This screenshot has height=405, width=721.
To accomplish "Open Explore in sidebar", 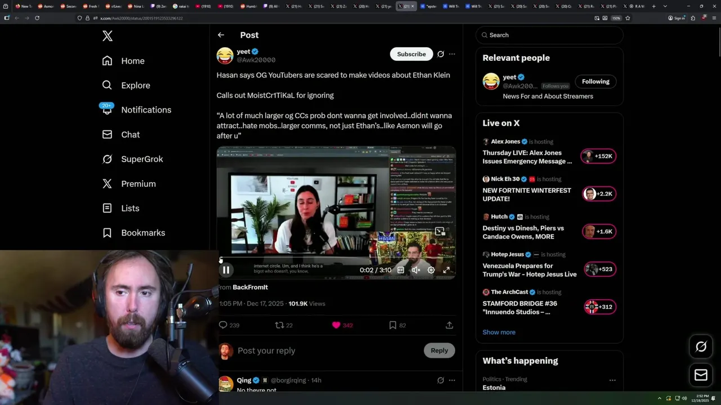I will 126,85.
